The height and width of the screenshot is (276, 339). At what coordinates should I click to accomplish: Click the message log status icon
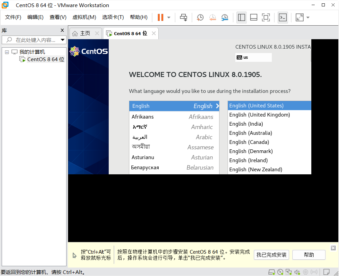[x=327, y=272]
